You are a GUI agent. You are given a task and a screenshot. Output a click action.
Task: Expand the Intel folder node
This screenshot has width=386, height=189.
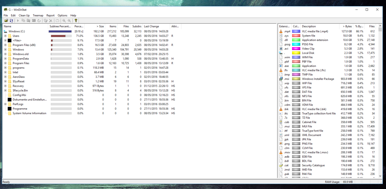click(5, 72)
